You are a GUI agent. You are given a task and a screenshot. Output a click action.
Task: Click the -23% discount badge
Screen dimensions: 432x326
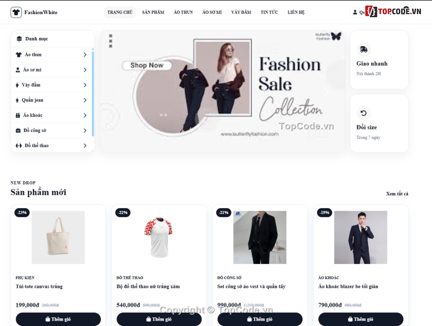coord(22,213)
